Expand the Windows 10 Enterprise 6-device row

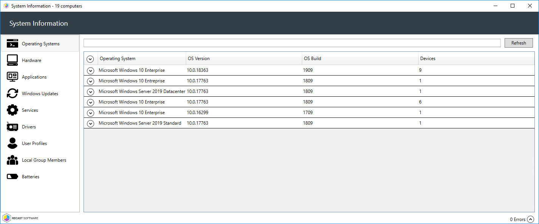[x=90, y=102]
